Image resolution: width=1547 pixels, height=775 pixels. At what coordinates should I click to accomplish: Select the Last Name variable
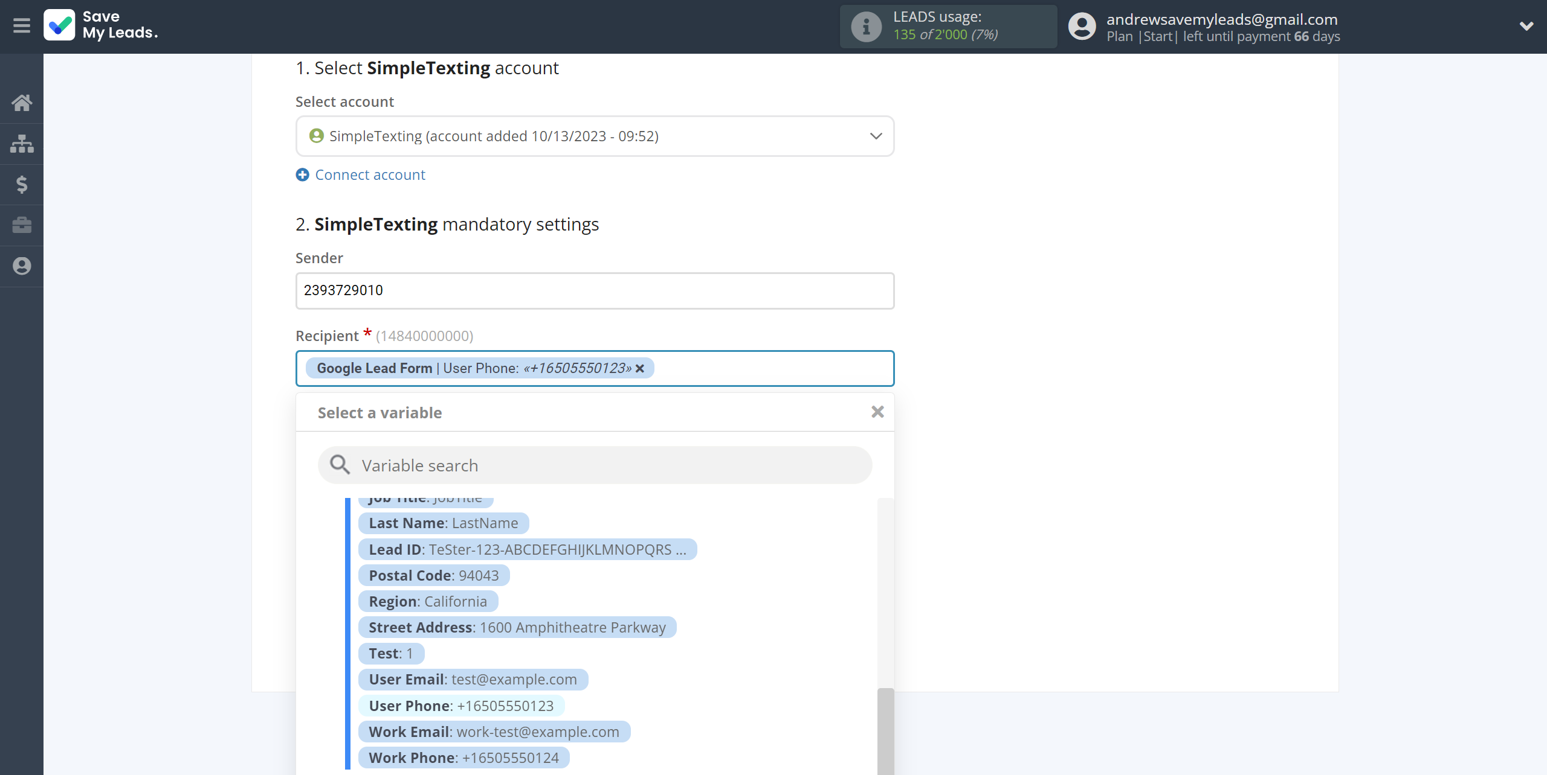[x=444, y=523]
